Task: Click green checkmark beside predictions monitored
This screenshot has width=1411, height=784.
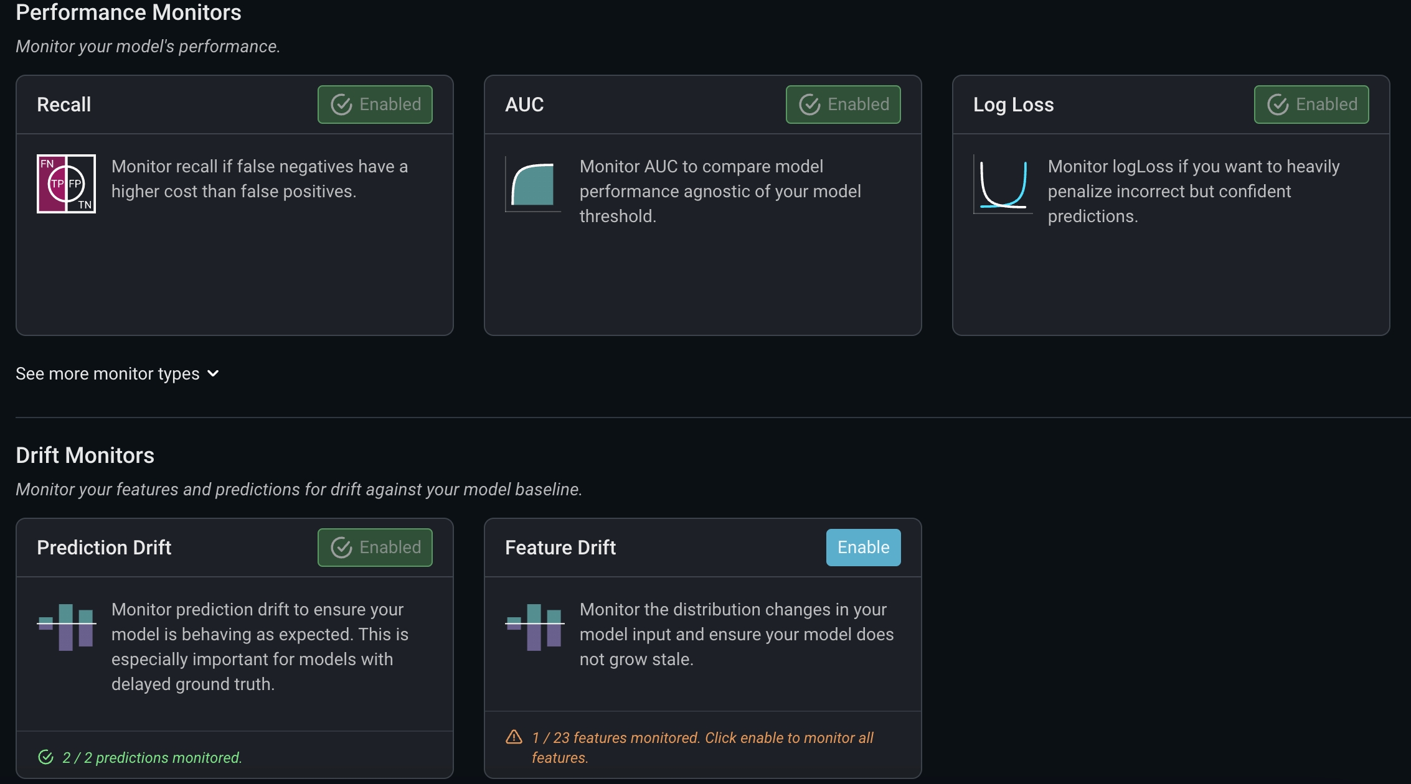Action: 45,757
